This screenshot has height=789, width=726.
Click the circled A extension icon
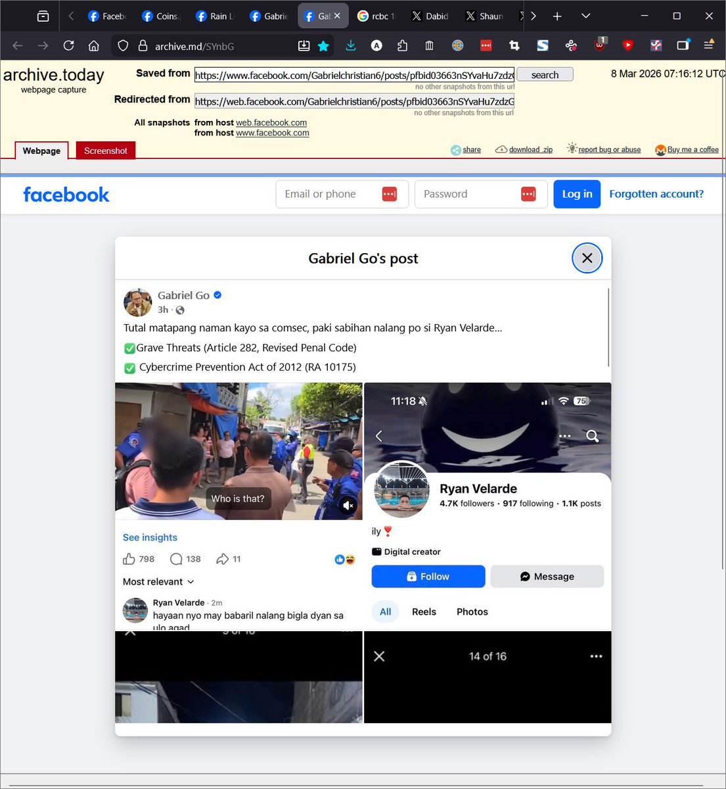[x=376, y=45]
